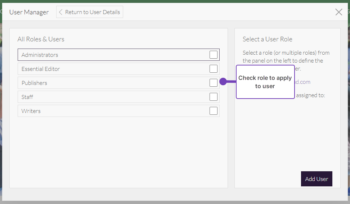
Task: Click the Essential Editor role name
Action: [x=41, y=69]
